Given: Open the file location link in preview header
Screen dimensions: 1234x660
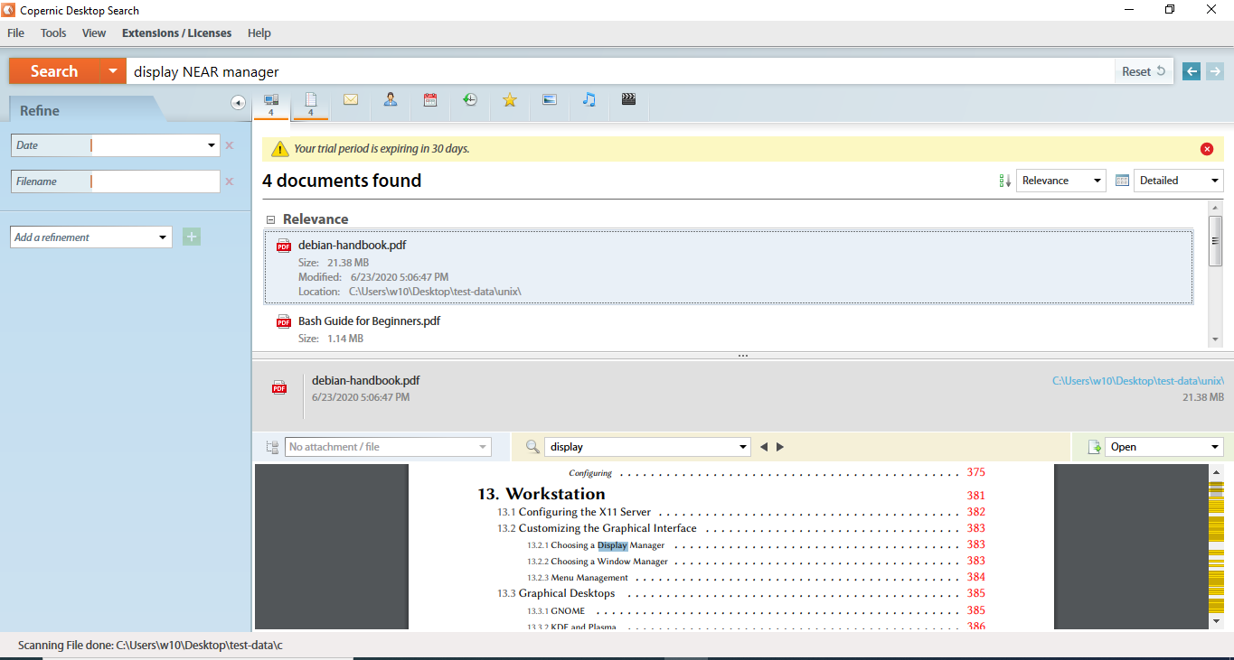Looking at the screenshot, I should (1138, 381).
